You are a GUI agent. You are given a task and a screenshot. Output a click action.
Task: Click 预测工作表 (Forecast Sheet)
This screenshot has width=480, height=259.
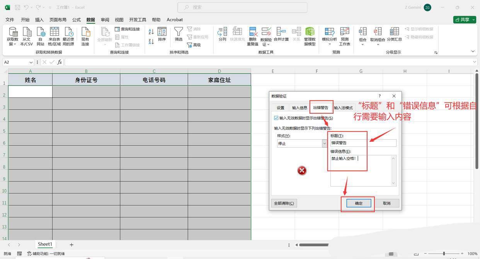(344, 36)
